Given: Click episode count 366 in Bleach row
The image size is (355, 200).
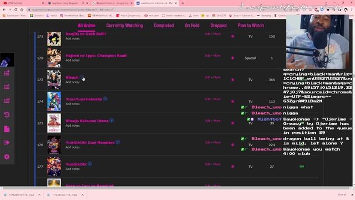Looking at the screenshot, I should coord(272,80).
